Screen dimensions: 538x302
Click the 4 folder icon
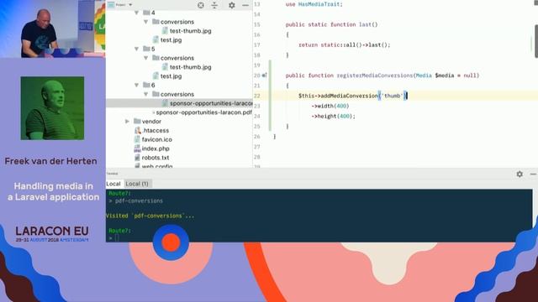(x=146, y=13)
